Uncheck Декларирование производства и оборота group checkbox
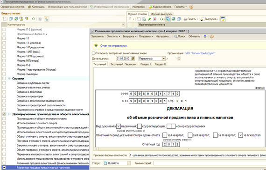 pyautogui.click(x=4, y=114)
